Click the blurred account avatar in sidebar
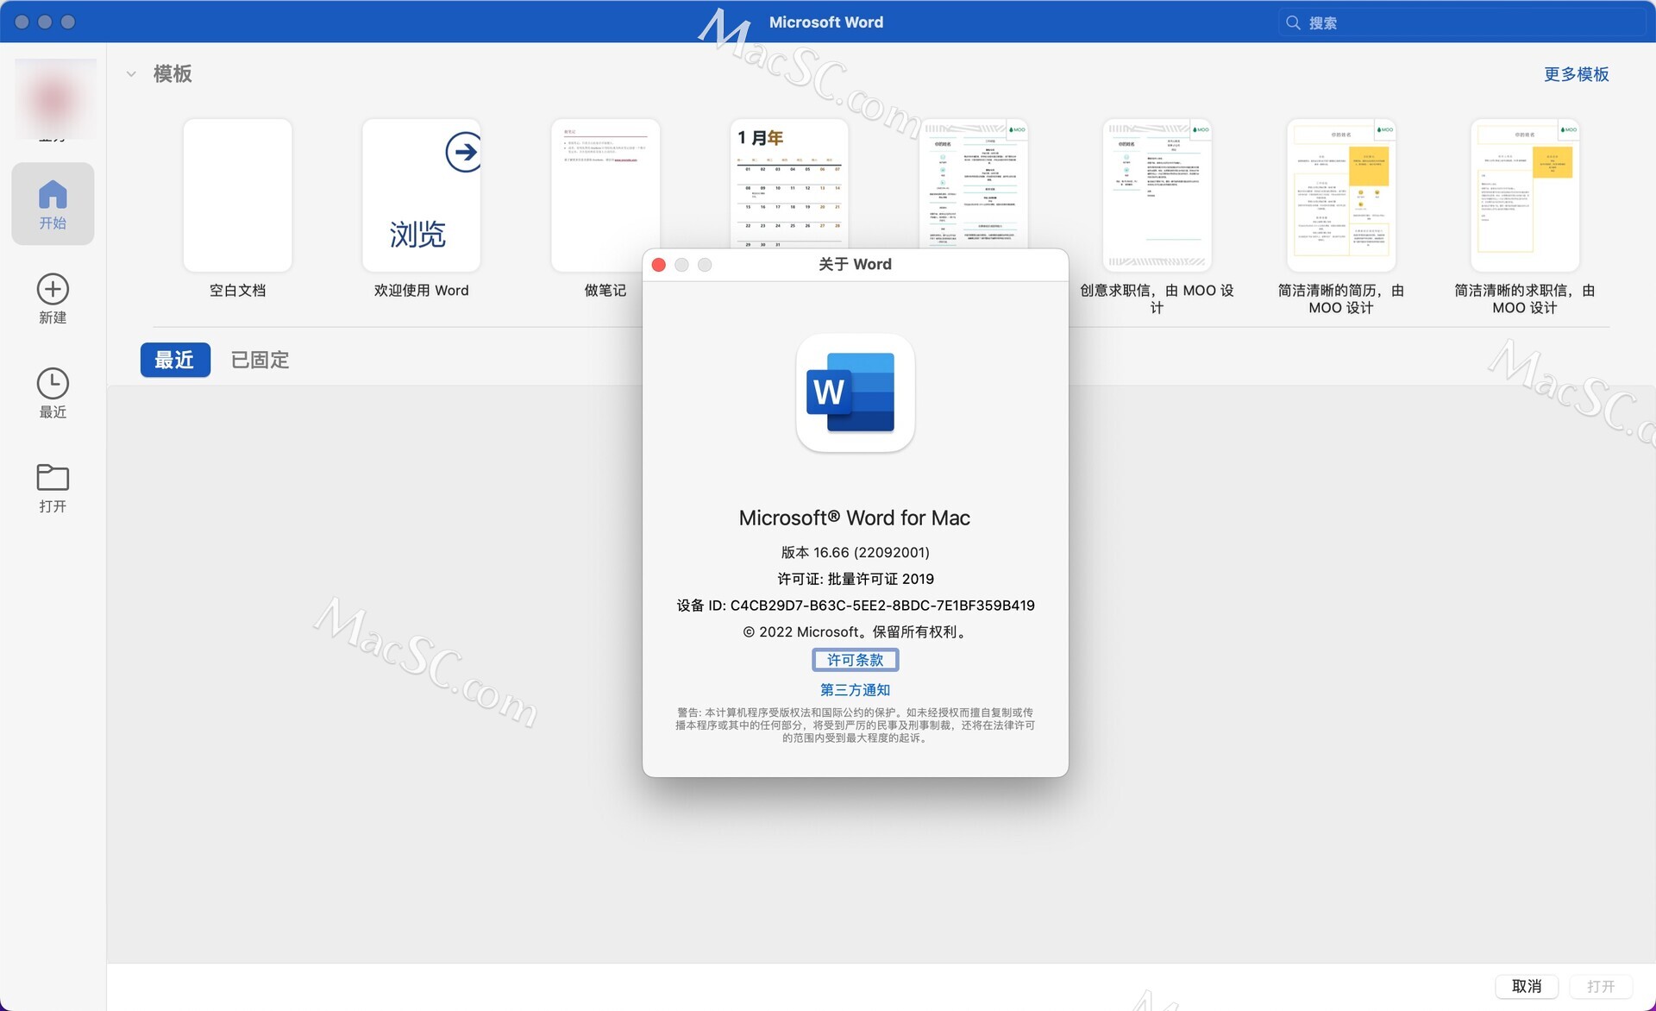 (x=54, y=100)
